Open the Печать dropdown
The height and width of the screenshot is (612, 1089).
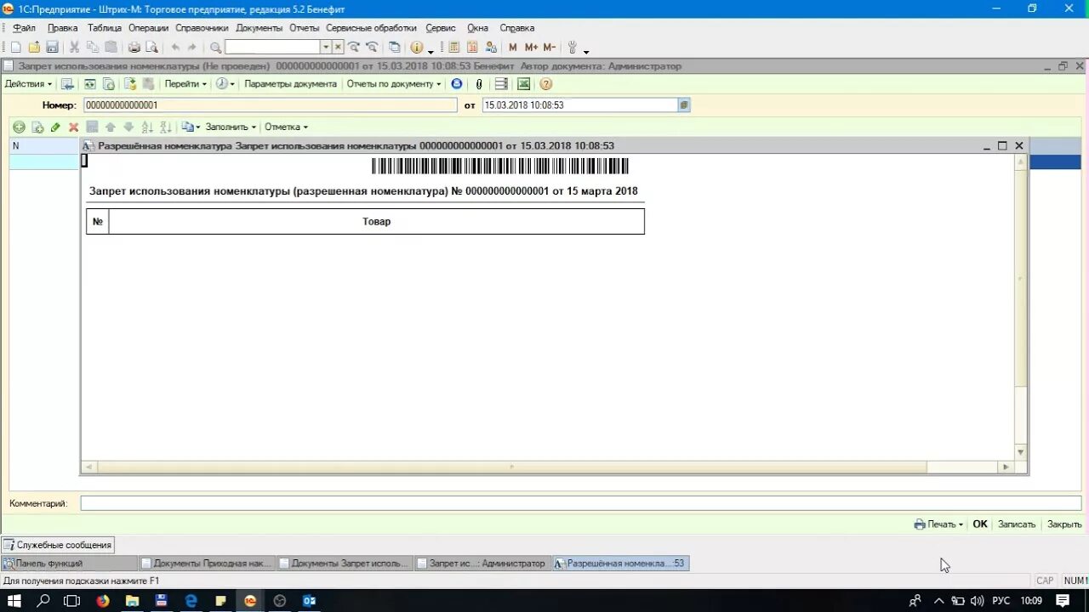click(938, 524)
